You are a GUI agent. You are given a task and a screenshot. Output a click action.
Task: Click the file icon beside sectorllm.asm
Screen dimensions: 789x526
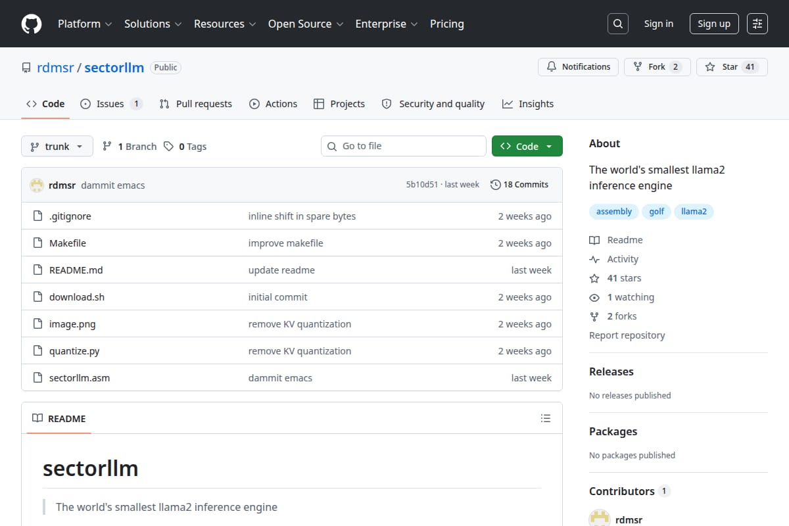tap(37, 378)
